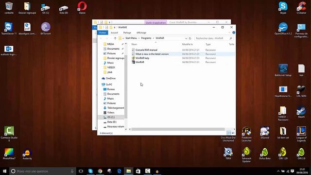Switch to details view layout icon
This screenshot has height=175, width=311.
pyautogui.click(x=228, y=133)
